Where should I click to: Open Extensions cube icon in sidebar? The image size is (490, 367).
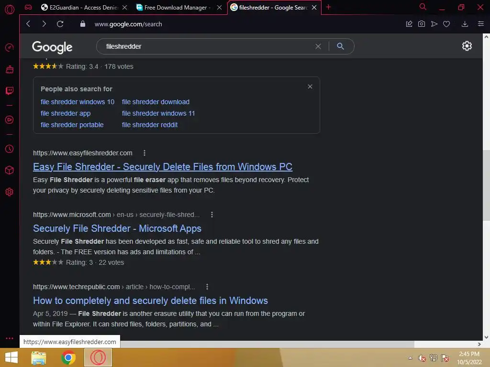click(10, 170)
